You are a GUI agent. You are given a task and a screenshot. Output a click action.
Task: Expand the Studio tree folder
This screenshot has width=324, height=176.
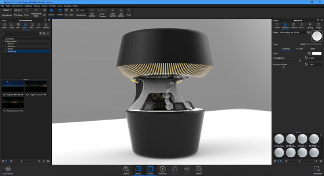[x=6, y=49]
